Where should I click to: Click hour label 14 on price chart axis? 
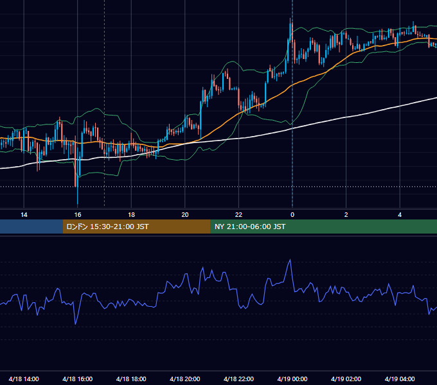point(24,214)
